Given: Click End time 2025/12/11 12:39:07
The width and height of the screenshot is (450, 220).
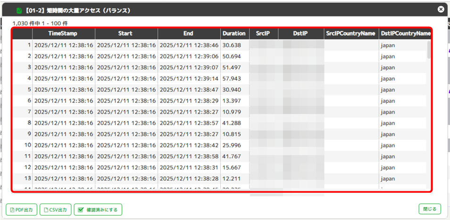Looking at the screenshot, I should point(189,68).
